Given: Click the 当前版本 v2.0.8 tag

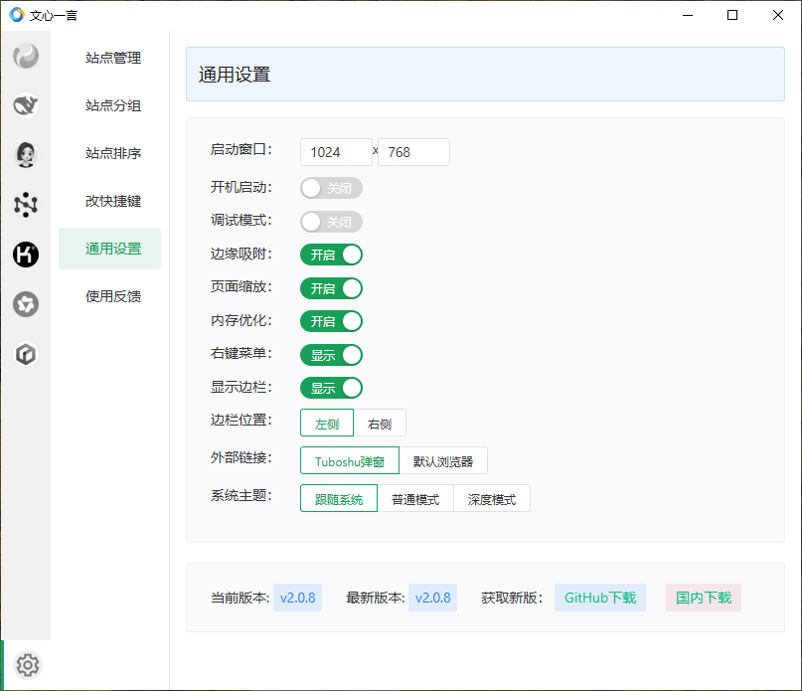Looking at the screenshot, I should pos(298,598).
